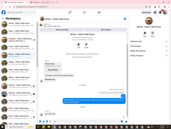This screenshot has width=171, height=129.
Task: Open the browser tab list dropdown arrow
Action: (2, 2)
